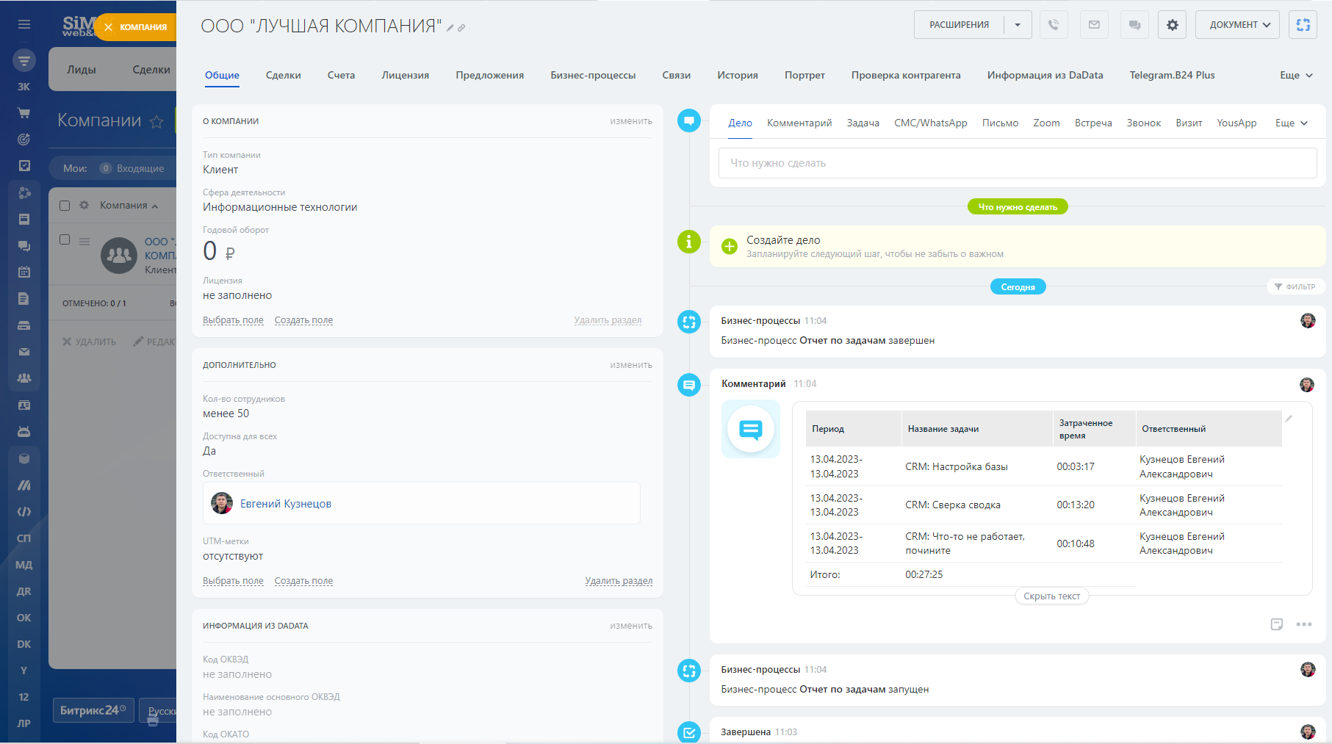
Task: Click pencil icon to edit company title
Action: 450,28
